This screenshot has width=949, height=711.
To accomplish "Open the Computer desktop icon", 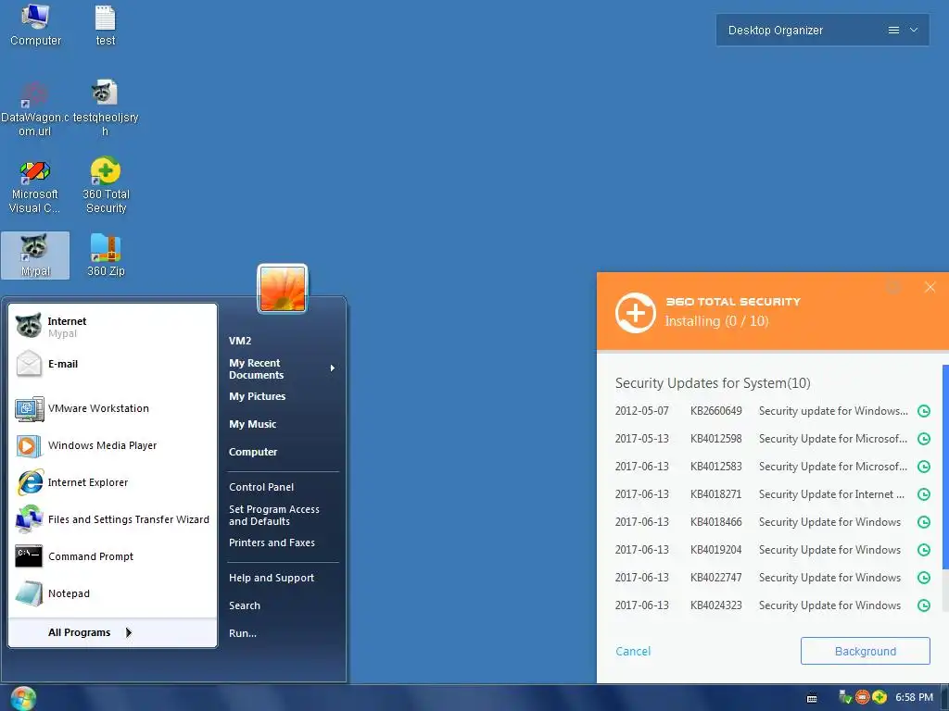I will coord(36,25).
